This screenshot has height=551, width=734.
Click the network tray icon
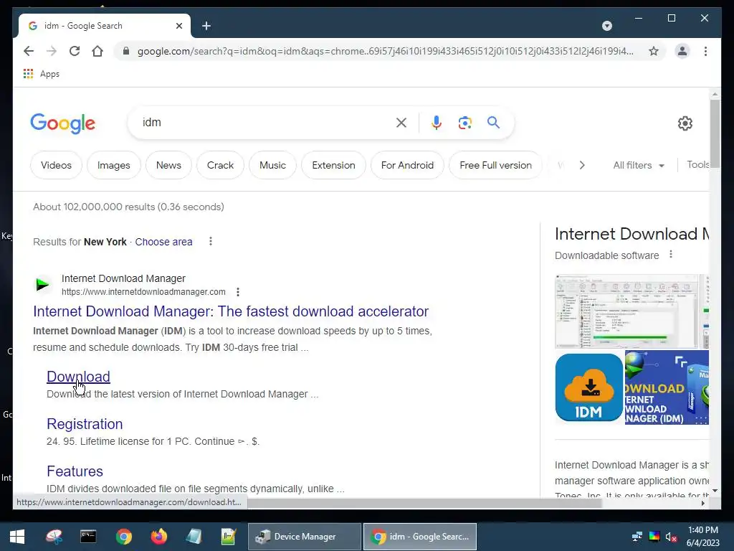tap(637, 537)
